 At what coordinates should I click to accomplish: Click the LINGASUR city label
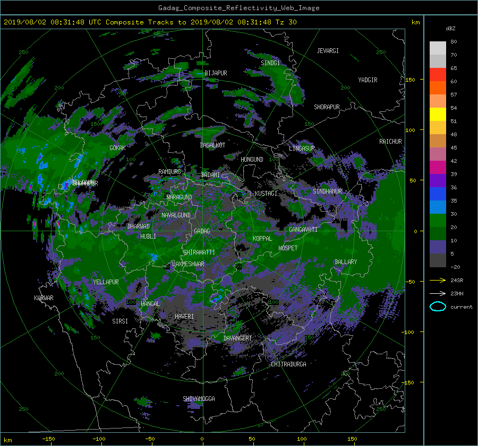click(x=302, y=148)
